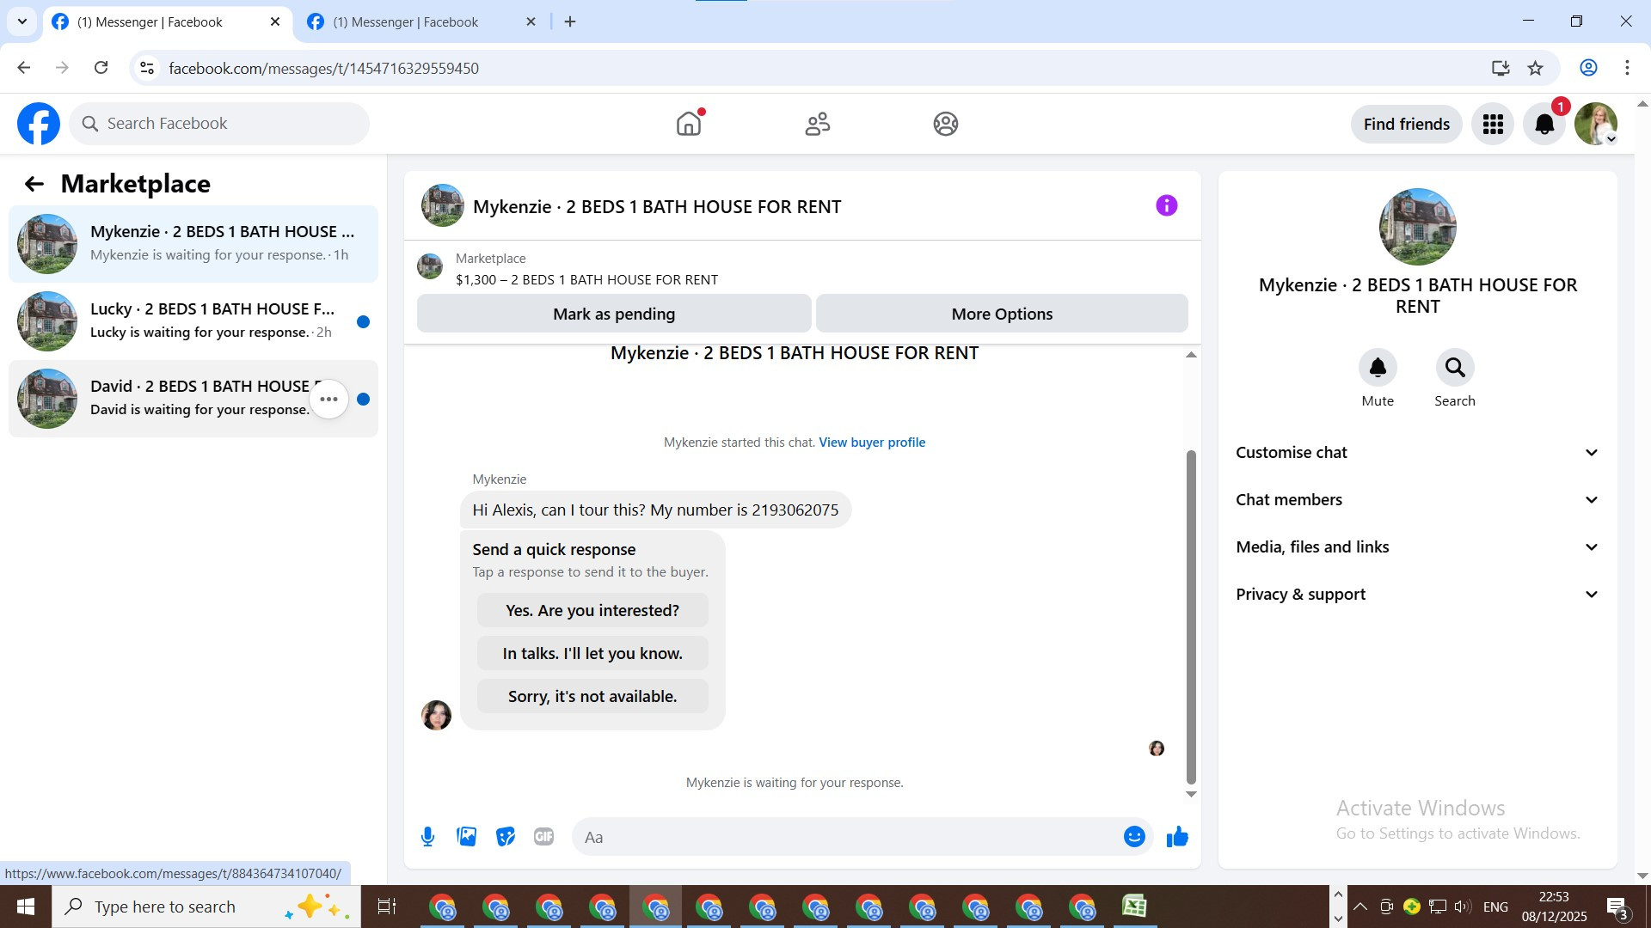Image resolution: width=1651 pixels, height=928 pixels.
Task: Open the Facebook menu grid icon
Action: (1493, 124)
